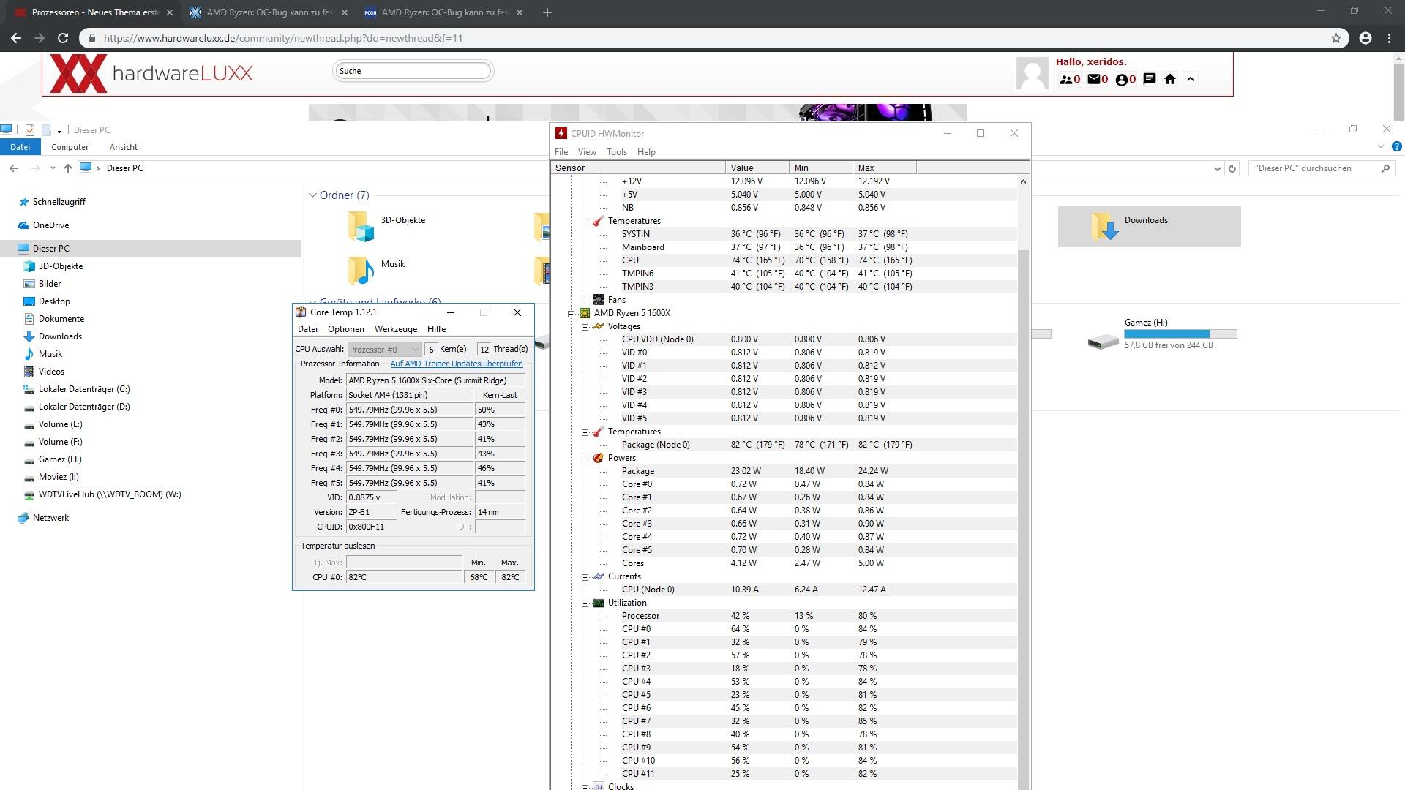Open the 3D-Objekte folder icon
The width and height of the screenshot is (1405, 790).
361,226
